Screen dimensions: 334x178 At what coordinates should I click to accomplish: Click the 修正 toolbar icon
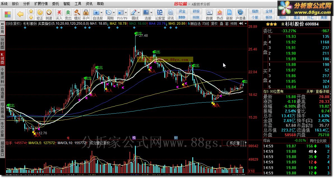pos(40,14)
